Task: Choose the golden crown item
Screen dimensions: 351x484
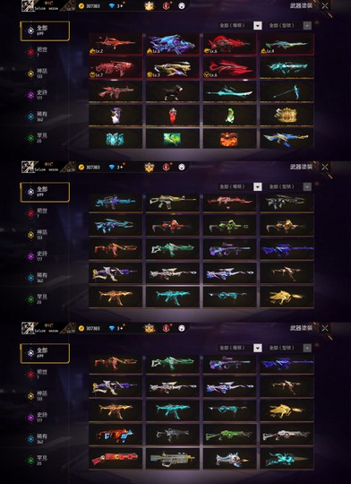Action: click(x=287, y=115)
